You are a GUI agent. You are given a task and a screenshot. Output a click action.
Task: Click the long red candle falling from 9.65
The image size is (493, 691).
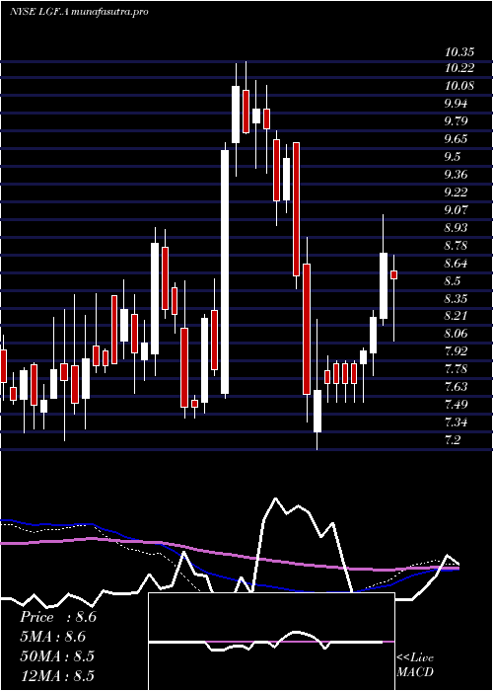tap(296, 209)
